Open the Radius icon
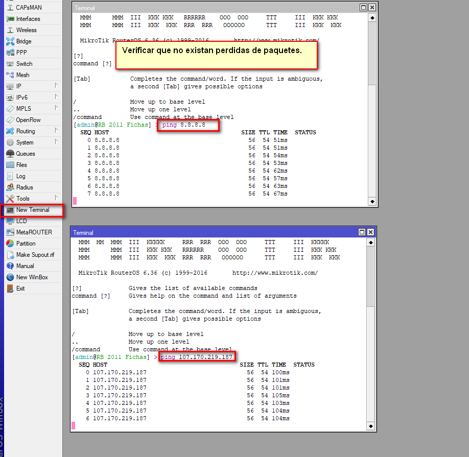The width and height of the screenshot is (469, 457). point(10,187)
